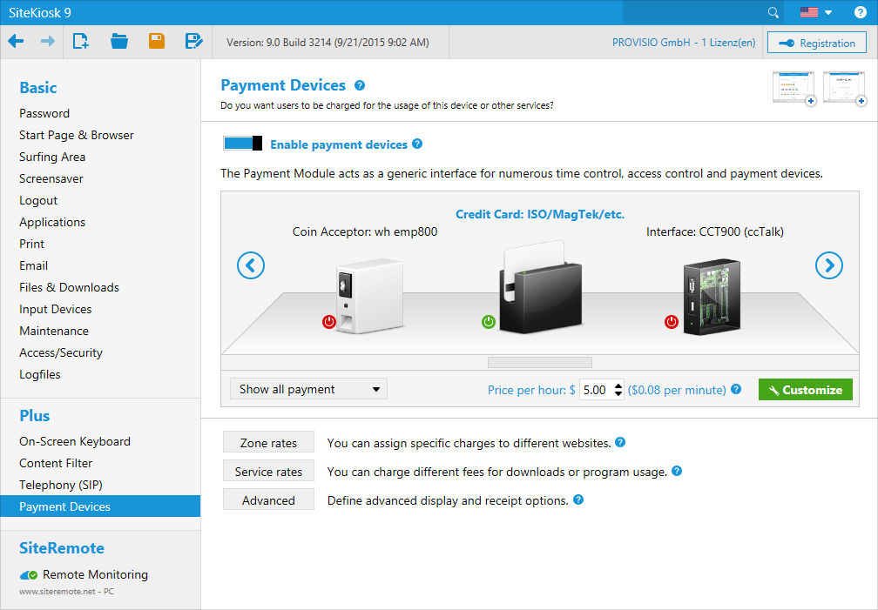Click the green Customize button
The width and height of the screenshot is (878, 610).
point(805,390)
